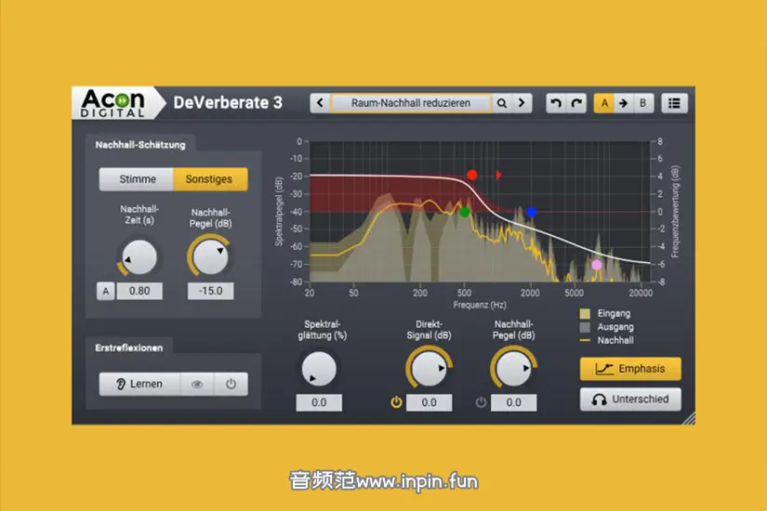Screen dimensions: 767x511
Task: Start Lernen for early reflections
Action: pyautogui.click(x=139, y=385)
